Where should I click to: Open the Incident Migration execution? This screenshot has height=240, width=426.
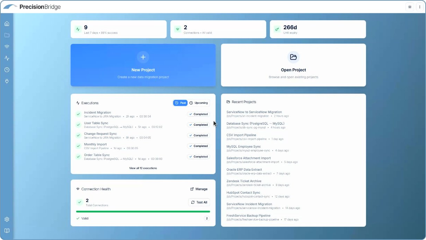143,114
